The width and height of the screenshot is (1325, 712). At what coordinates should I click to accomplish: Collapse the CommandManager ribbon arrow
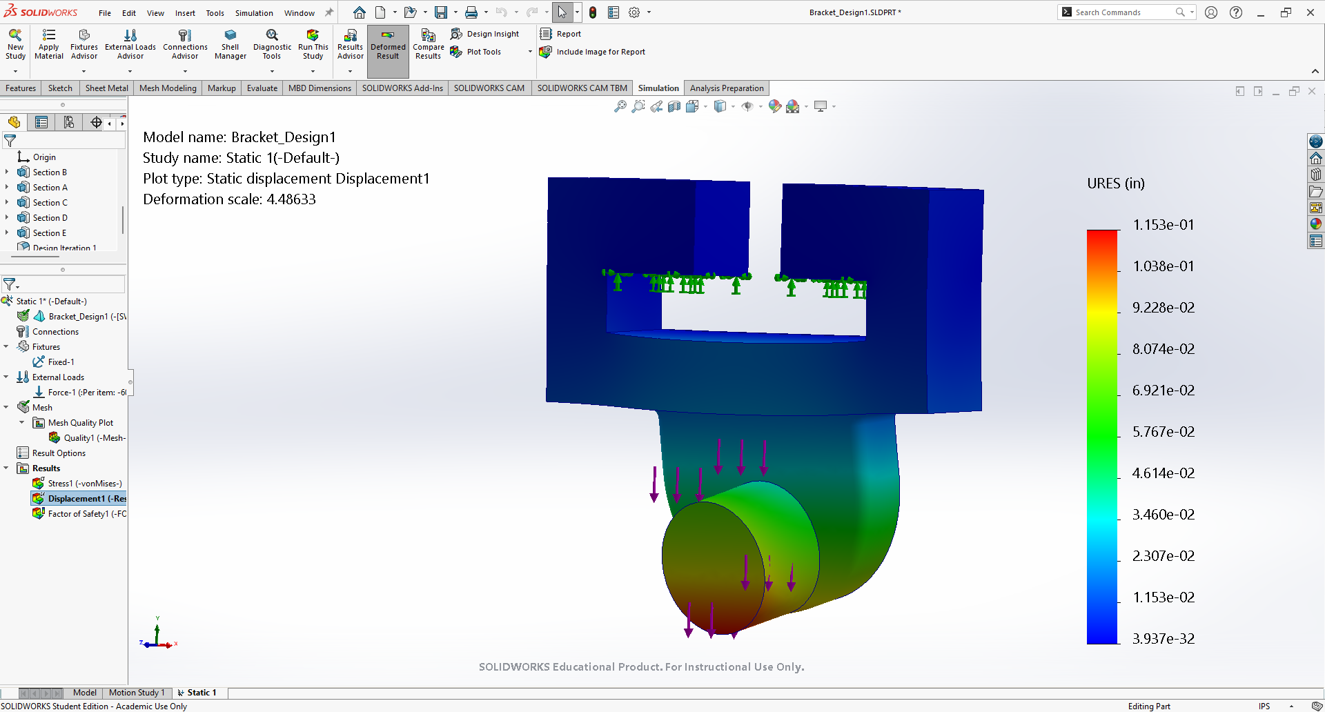[x=1315, y=71]
